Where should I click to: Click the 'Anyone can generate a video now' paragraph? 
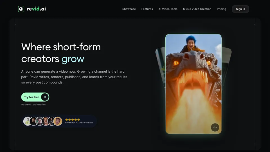(74, 77)
